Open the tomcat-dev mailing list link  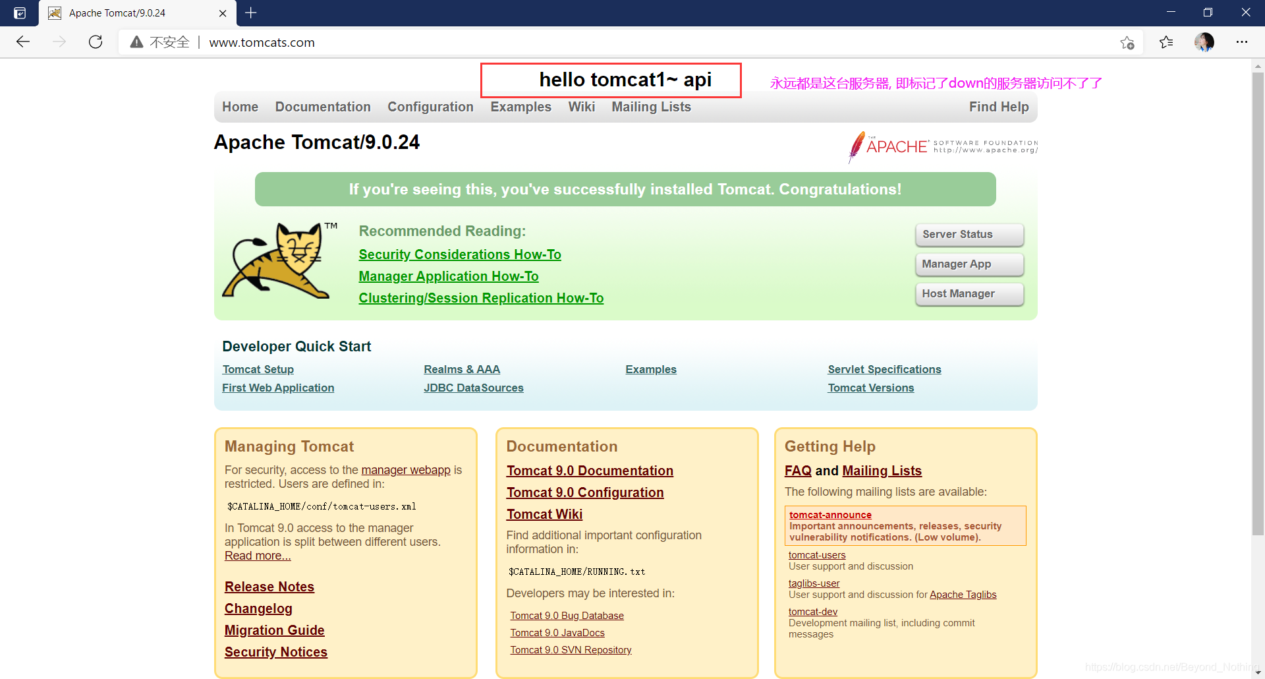point(813,612)
